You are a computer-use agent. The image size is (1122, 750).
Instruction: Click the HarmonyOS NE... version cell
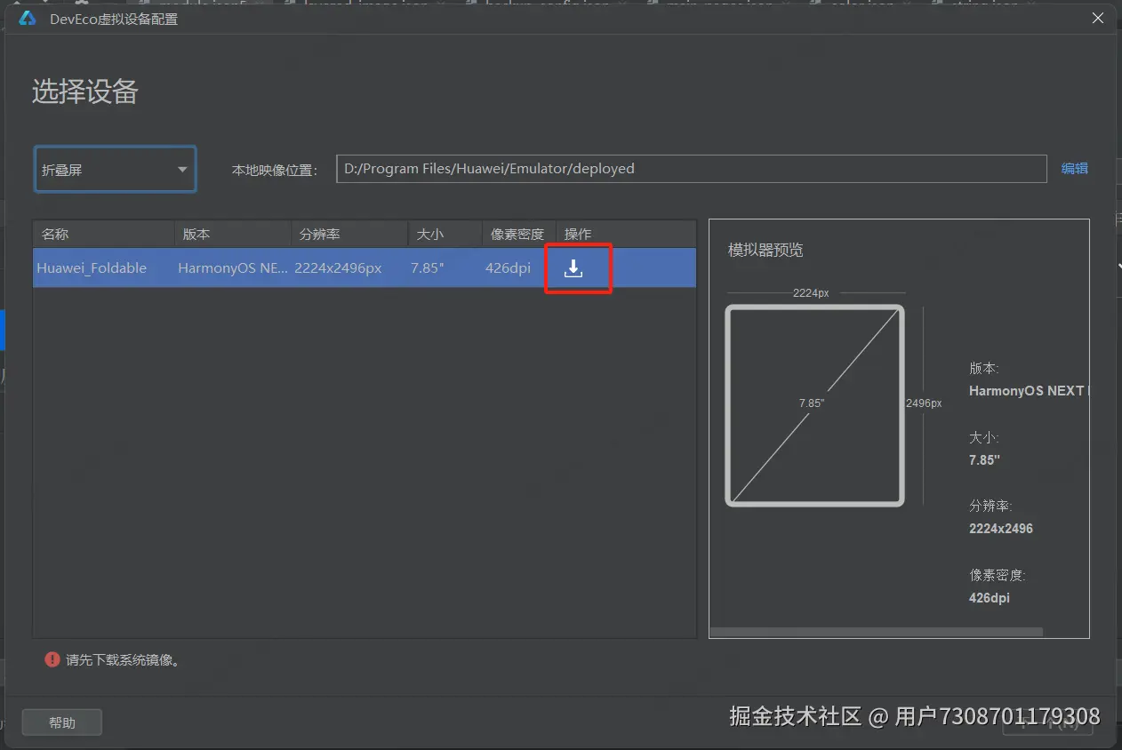[233, 267]
